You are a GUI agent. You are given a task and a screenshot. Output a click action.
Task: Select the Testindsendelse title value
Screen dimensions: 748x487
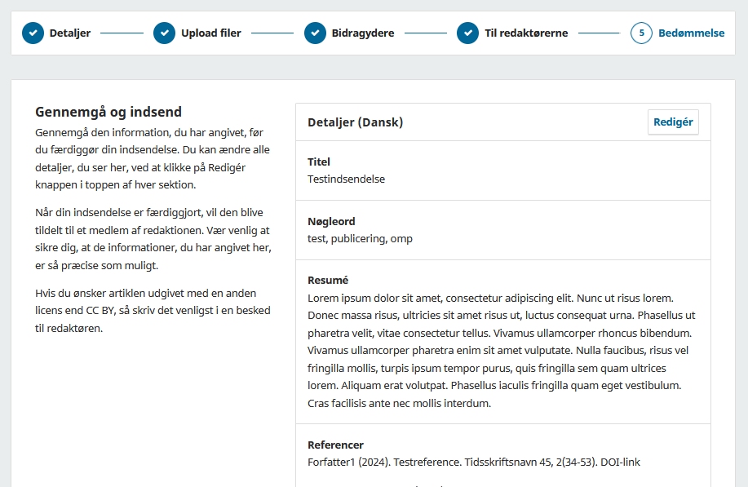346,179
